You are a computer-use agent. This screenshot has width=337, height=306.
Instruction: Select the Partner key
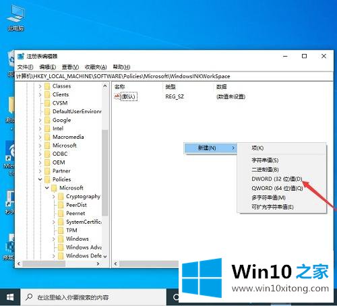[x=61, y=171]
